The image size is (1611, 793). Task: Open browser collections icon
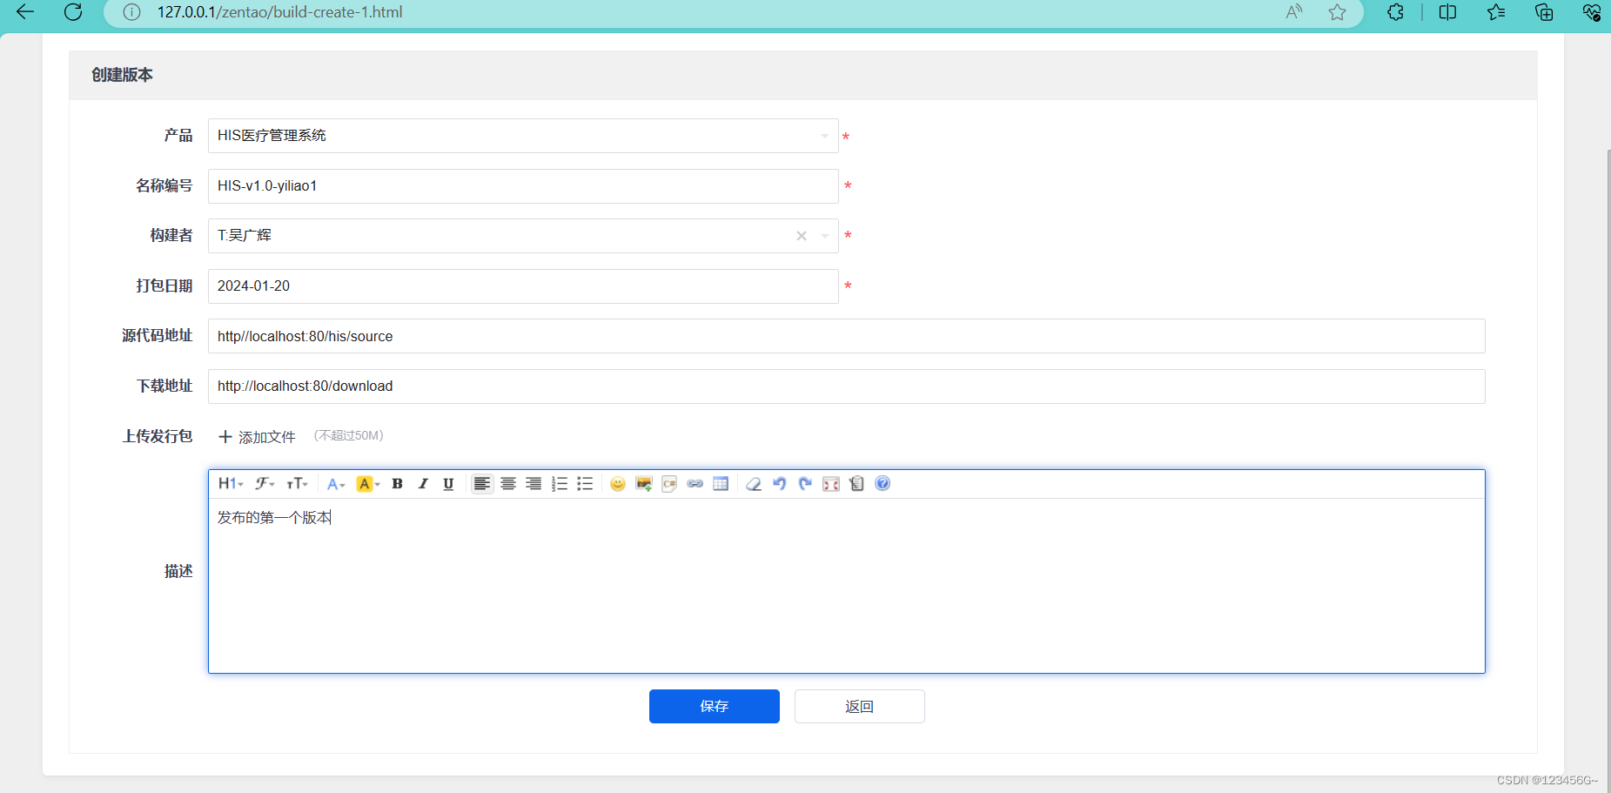1545,12
